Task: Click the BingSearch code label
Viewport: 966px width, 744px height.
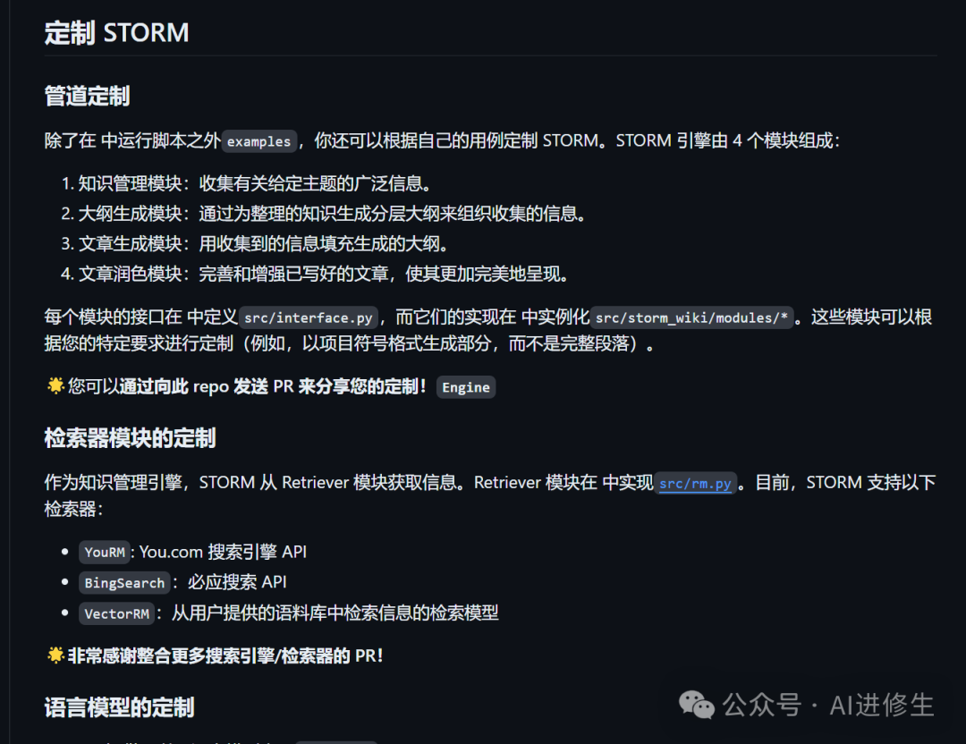Action: click(x=124, y=583)
